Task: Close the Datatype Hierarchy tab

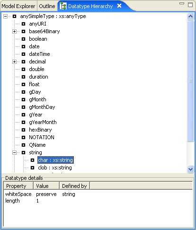Action: (119, 6)
